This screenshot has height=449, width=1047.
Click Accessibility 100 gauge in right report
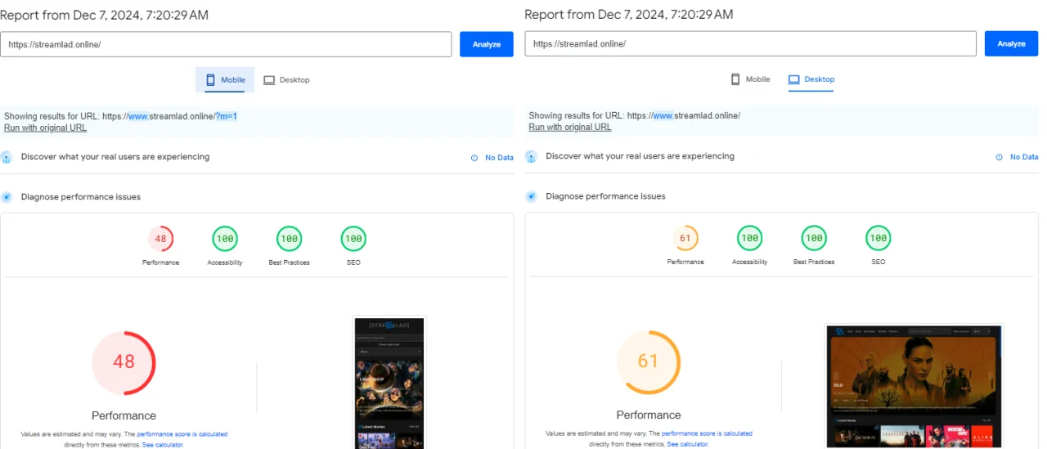pos(749,239)
